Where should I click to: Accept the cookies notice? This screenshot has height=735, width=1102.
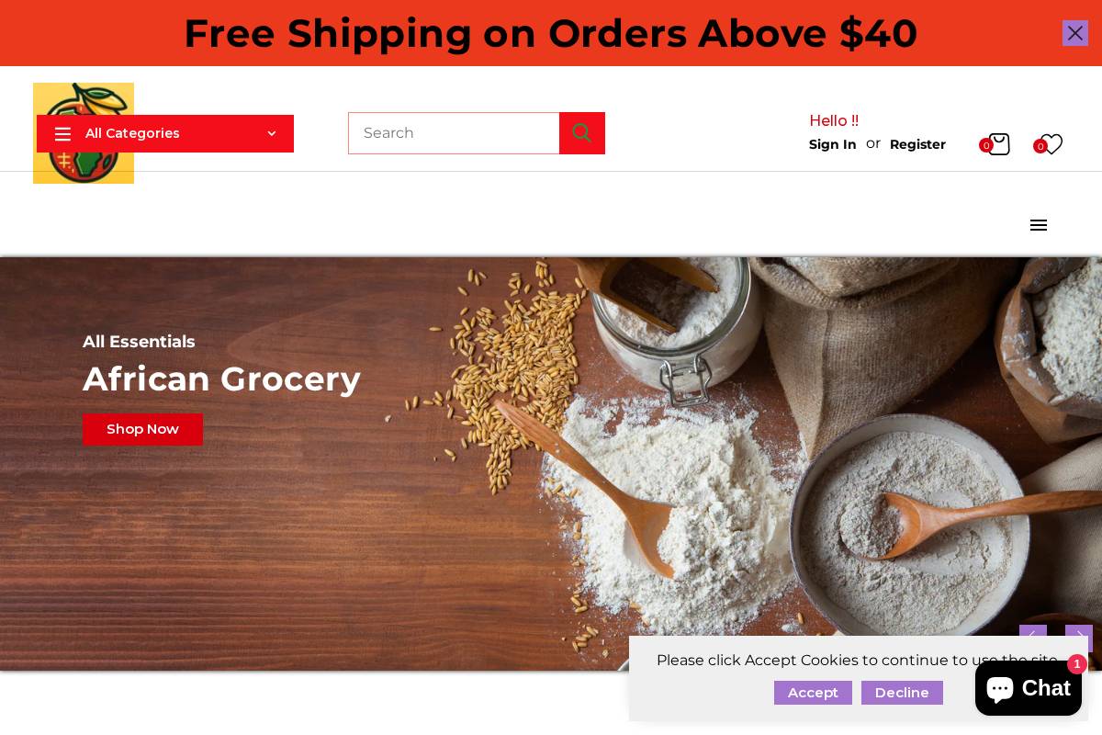(813, 693)
